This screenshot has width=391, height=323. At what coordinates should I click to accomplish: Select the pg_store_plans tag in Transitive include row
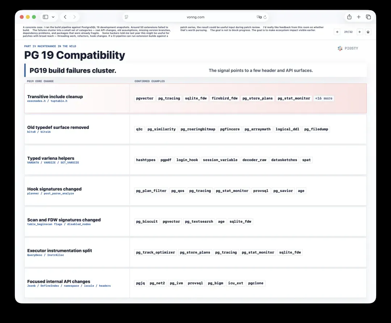coord(258,98)
